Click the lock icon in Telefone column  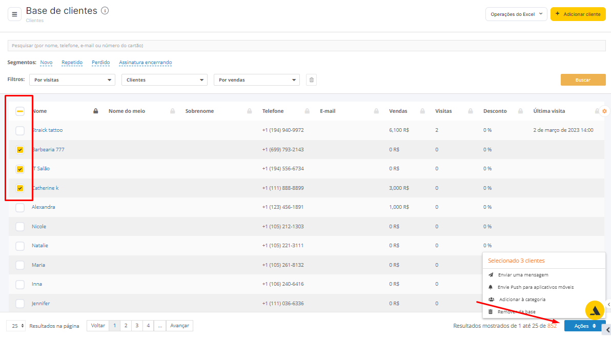(307, 111)
